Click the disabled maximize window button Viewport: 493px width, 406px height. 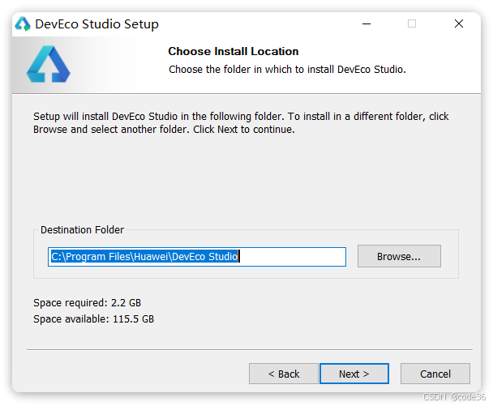(x=412, y=24)
